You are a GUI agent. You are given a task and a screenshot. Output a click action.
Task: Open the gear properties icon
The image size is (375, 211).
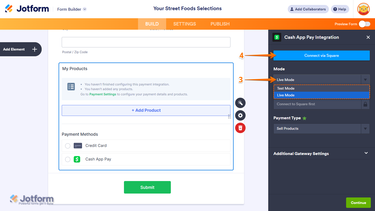click(240, 115)
